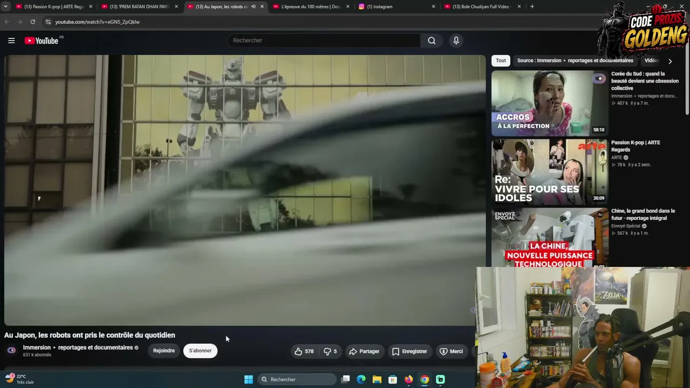Go forward in browser history
The height and width of the screenshot is (388, 690).
[20, 22]
